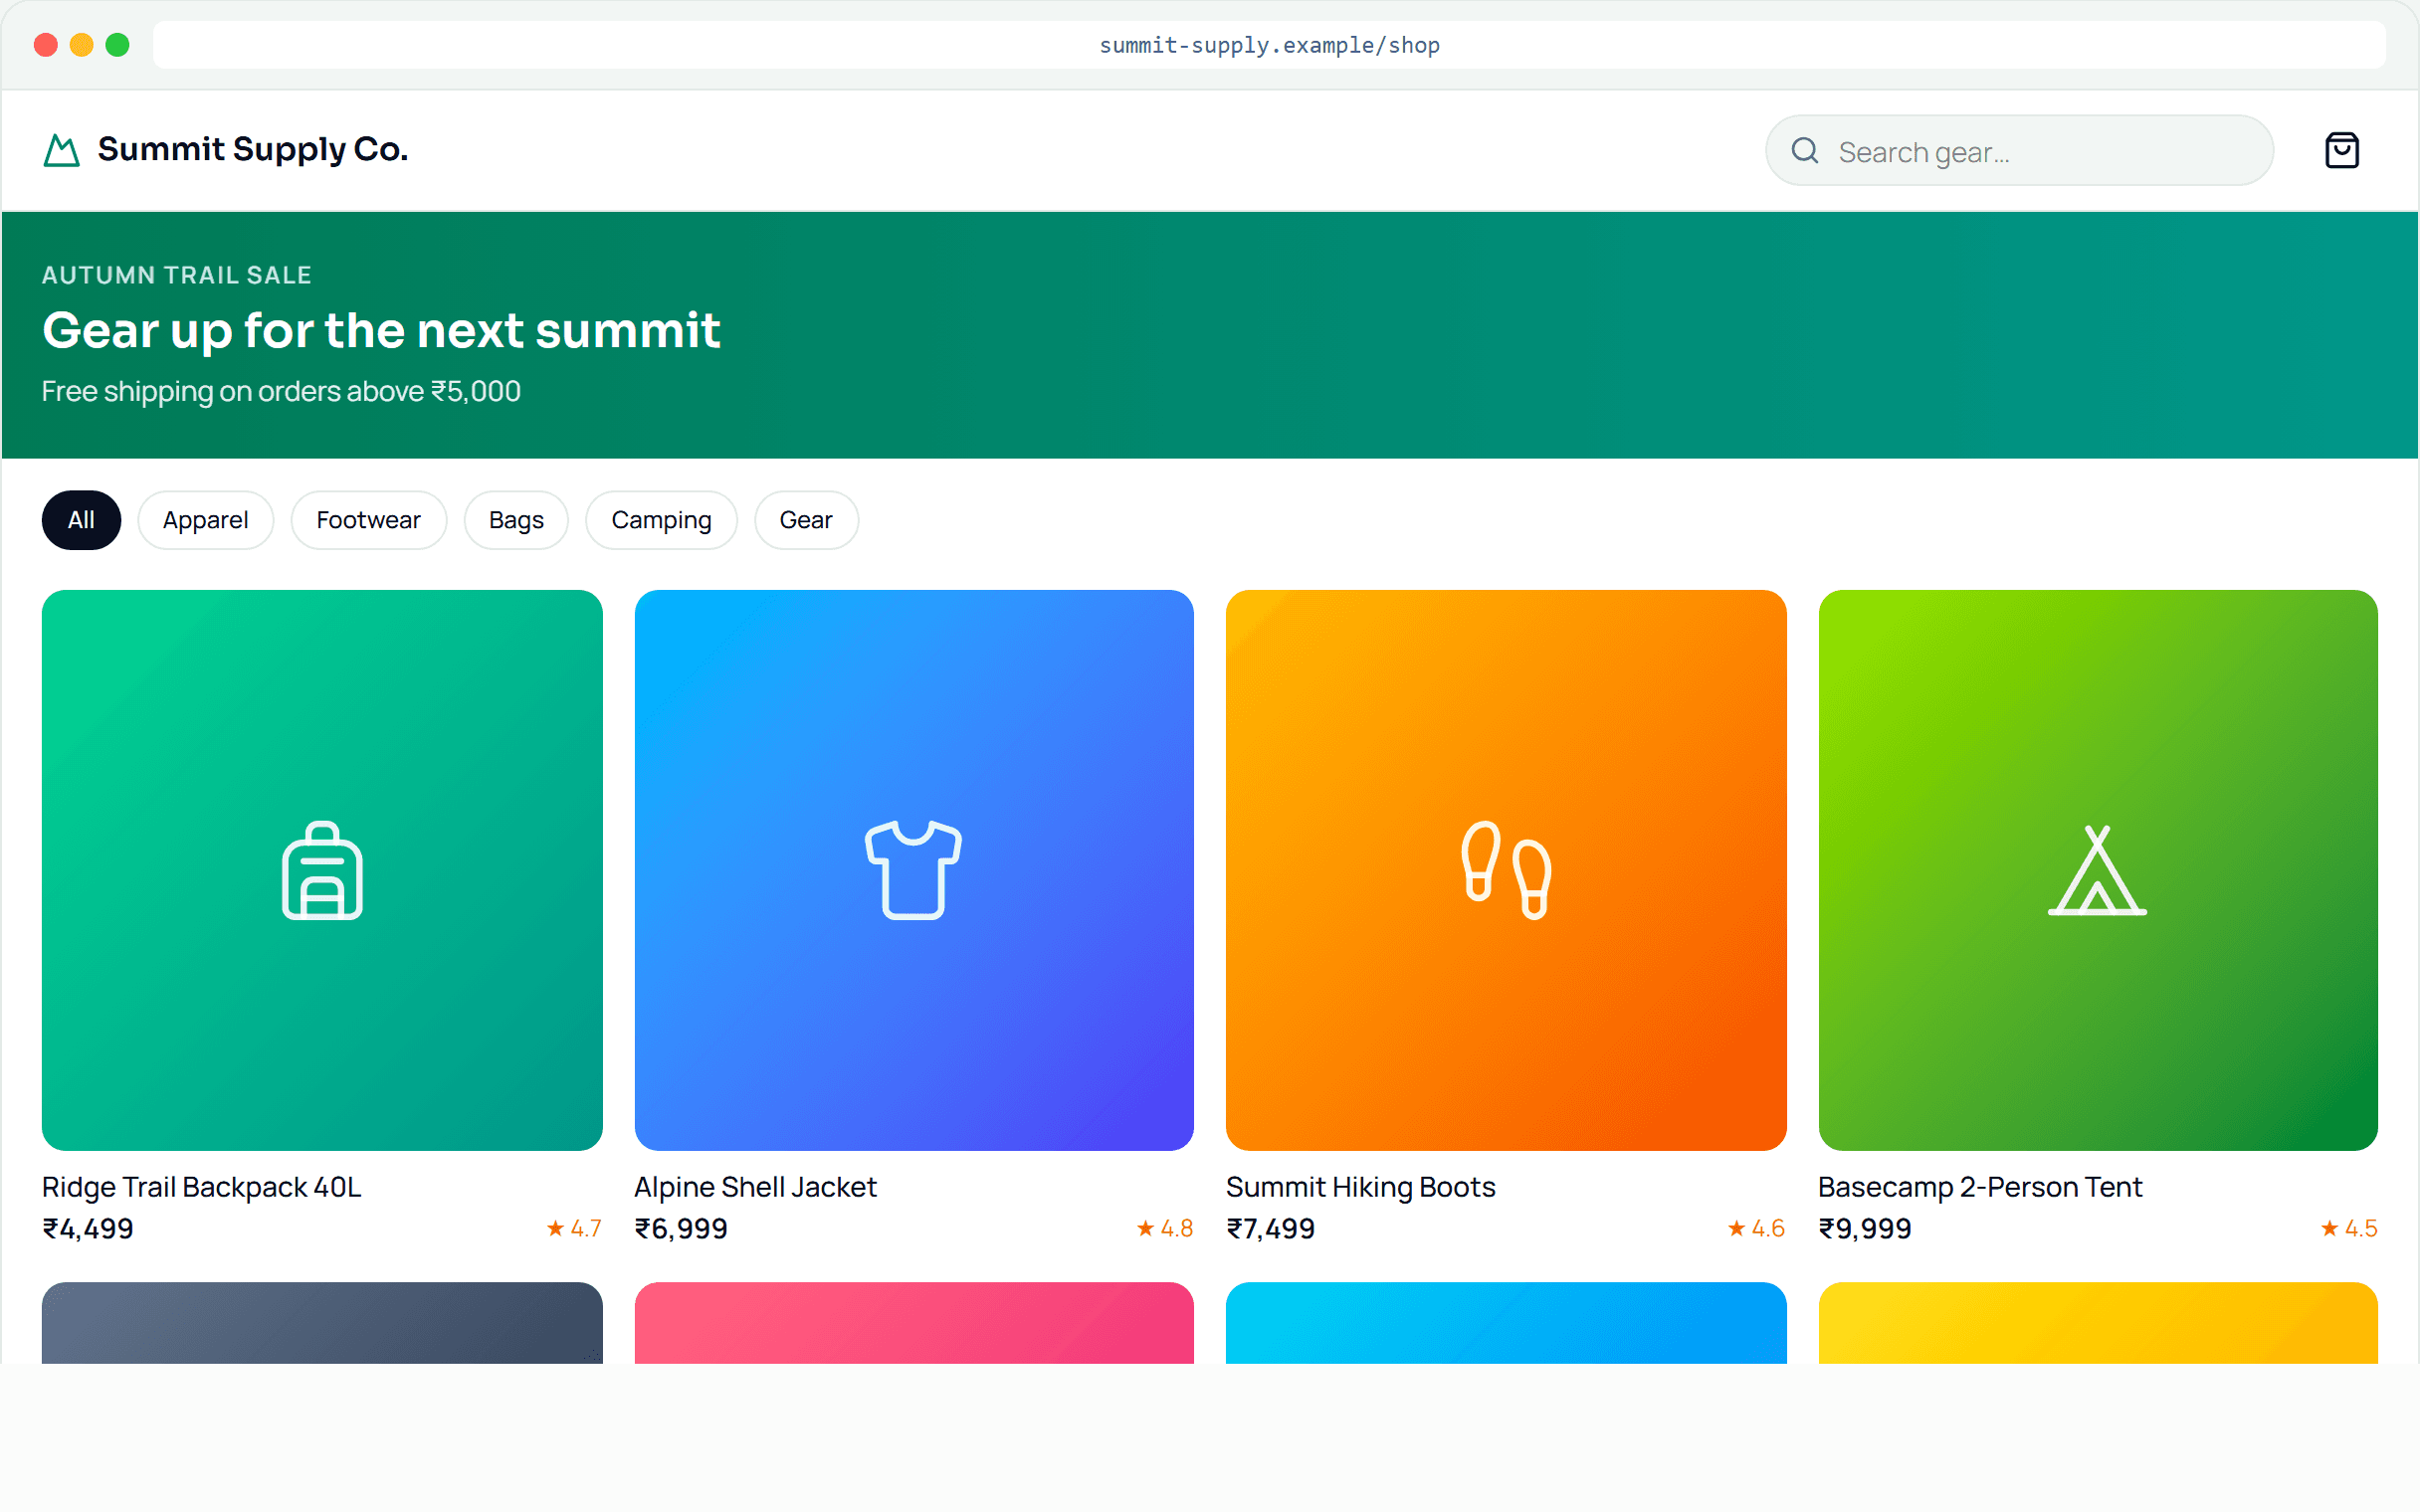Focus the Search gear input field
This screenshot has width=2420, height=1512.
coord(2019,151)
